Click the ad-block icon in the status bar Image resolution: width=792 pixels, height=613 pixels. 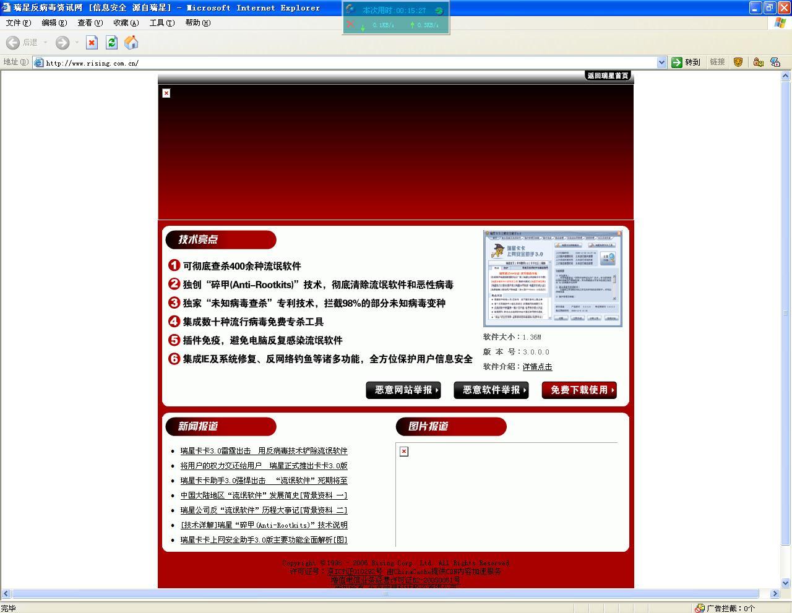point(699,608)
